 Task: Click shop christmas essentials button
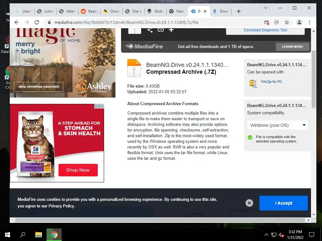[x=39, y=87]
